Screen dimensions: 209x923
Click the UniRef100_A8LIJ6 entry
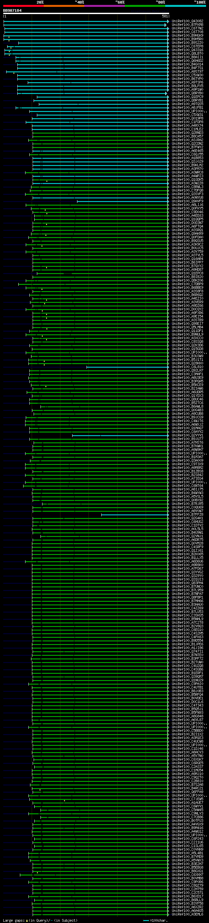click(x=187, y=205)
